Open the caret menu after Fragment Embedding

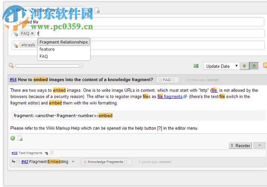[x=73, y=162]
